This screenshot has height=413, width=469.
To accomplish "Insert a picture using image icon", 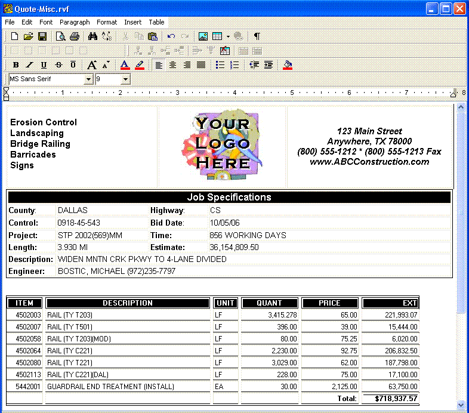I will [x=203, y=36].
